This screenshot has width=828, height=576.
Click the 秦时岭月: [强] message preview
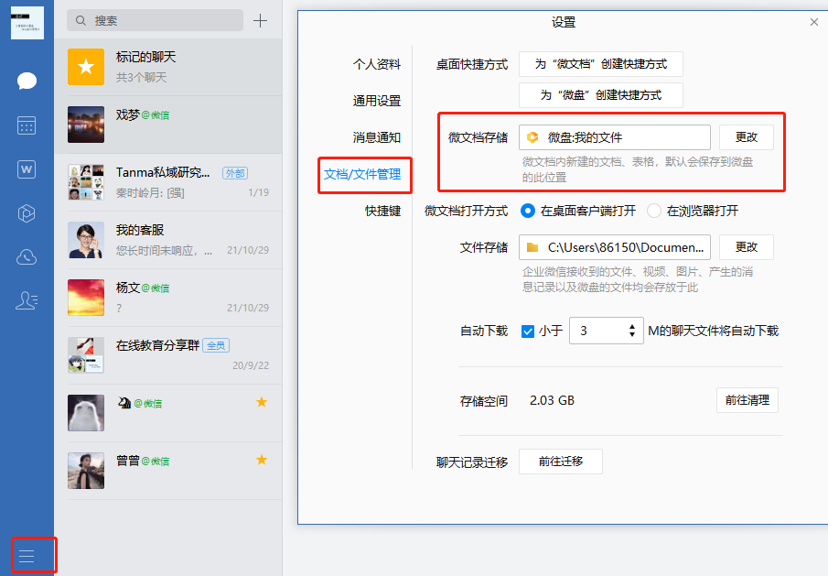tap(150, 193)
